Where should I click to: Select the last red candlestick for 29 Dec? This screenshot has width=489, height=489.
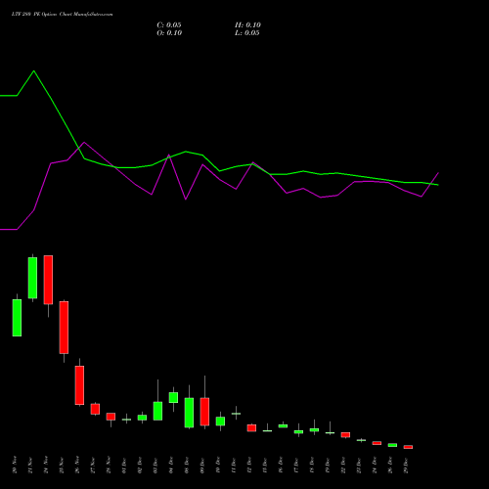[408, 447]
